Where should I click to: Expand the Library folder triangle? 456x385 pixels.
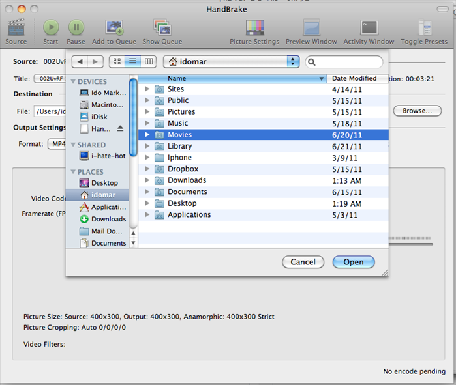click(x=147, y=146)
